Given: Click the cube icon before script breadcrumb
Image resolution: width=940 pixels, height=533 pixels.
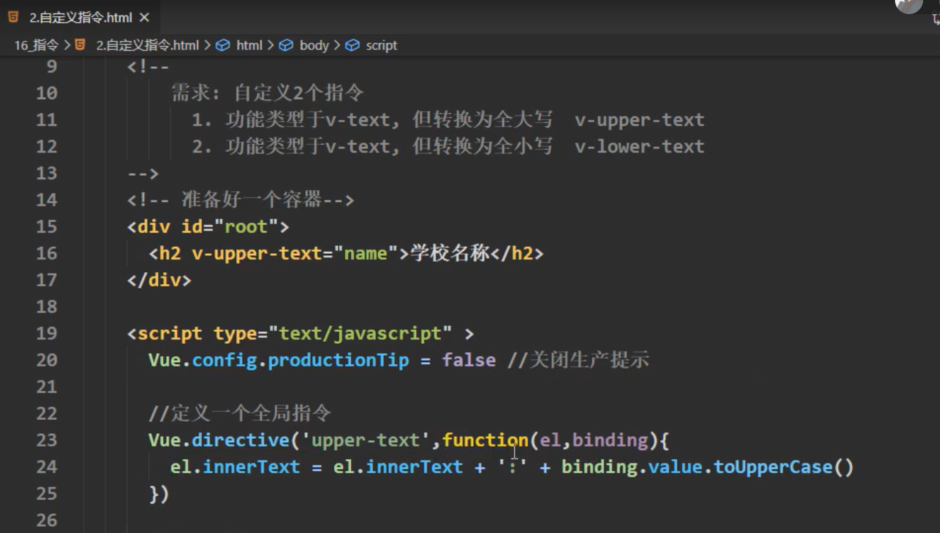Looking at the screenshot, I should 352,45.
